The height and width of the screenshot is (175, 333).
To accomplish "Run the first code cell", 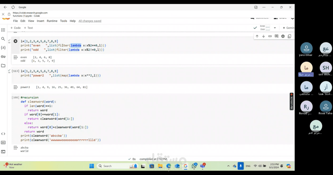I will click(x=15, y=41).
